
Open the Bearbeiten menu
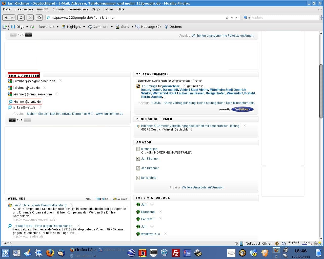24,9
